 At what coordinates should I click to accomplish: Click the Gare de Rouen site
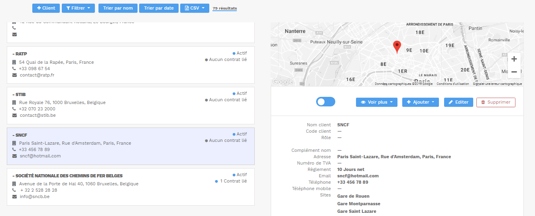[353, 196]
